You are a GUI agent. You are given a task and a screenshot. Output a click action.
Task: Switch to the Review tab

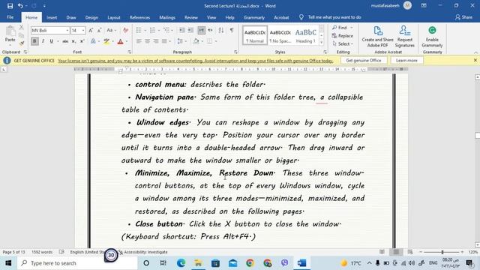191,17
